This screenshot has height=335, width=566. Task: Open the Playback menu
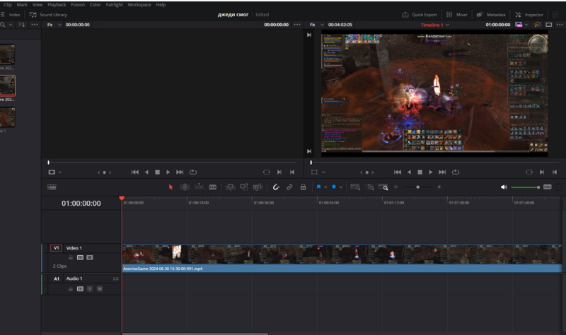click(57, 5)
